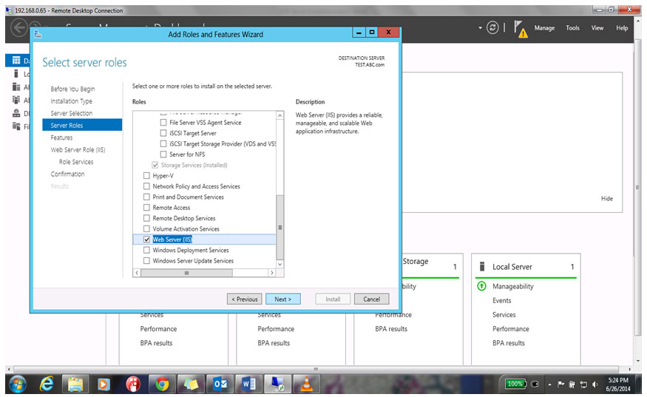Open Manageability in Local Server tile
The width and height of the screenshot is (647, 397).
[x=513, y=286]
